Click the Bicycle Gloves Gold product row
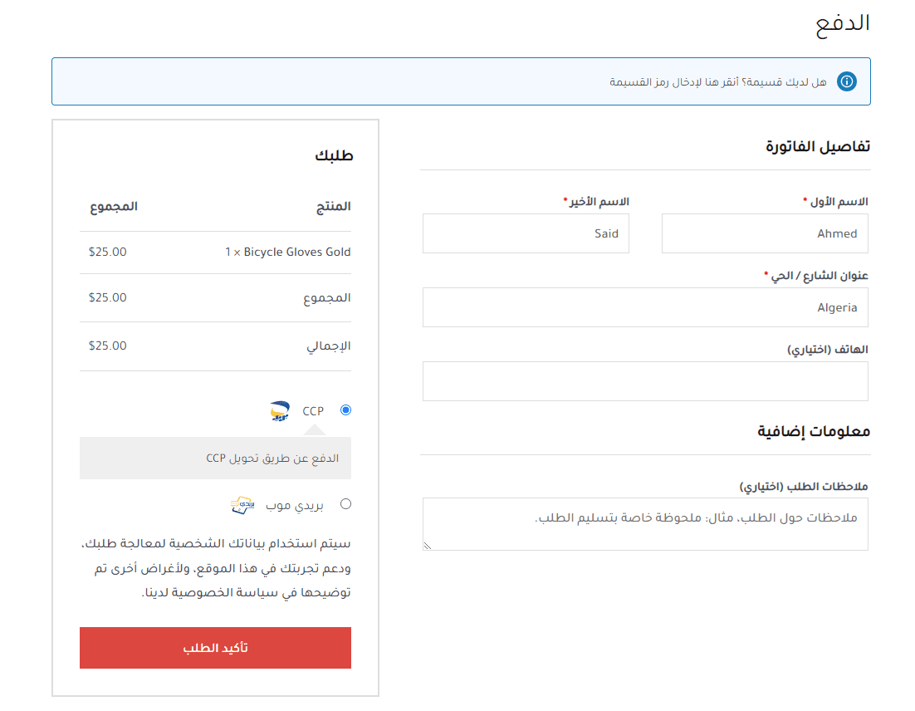The image size is (915, 711). click(287, 252)
